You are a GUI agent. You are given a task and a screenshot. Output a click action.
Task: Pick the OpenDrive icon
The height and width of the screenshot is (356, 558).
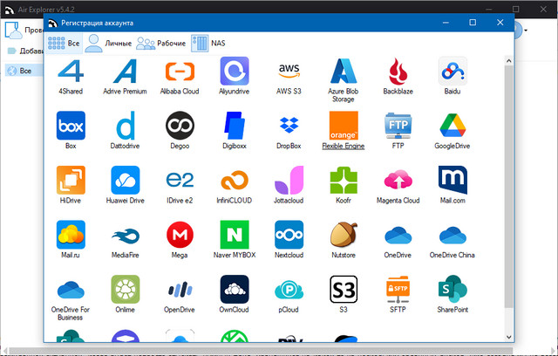(x=180, y=289)
